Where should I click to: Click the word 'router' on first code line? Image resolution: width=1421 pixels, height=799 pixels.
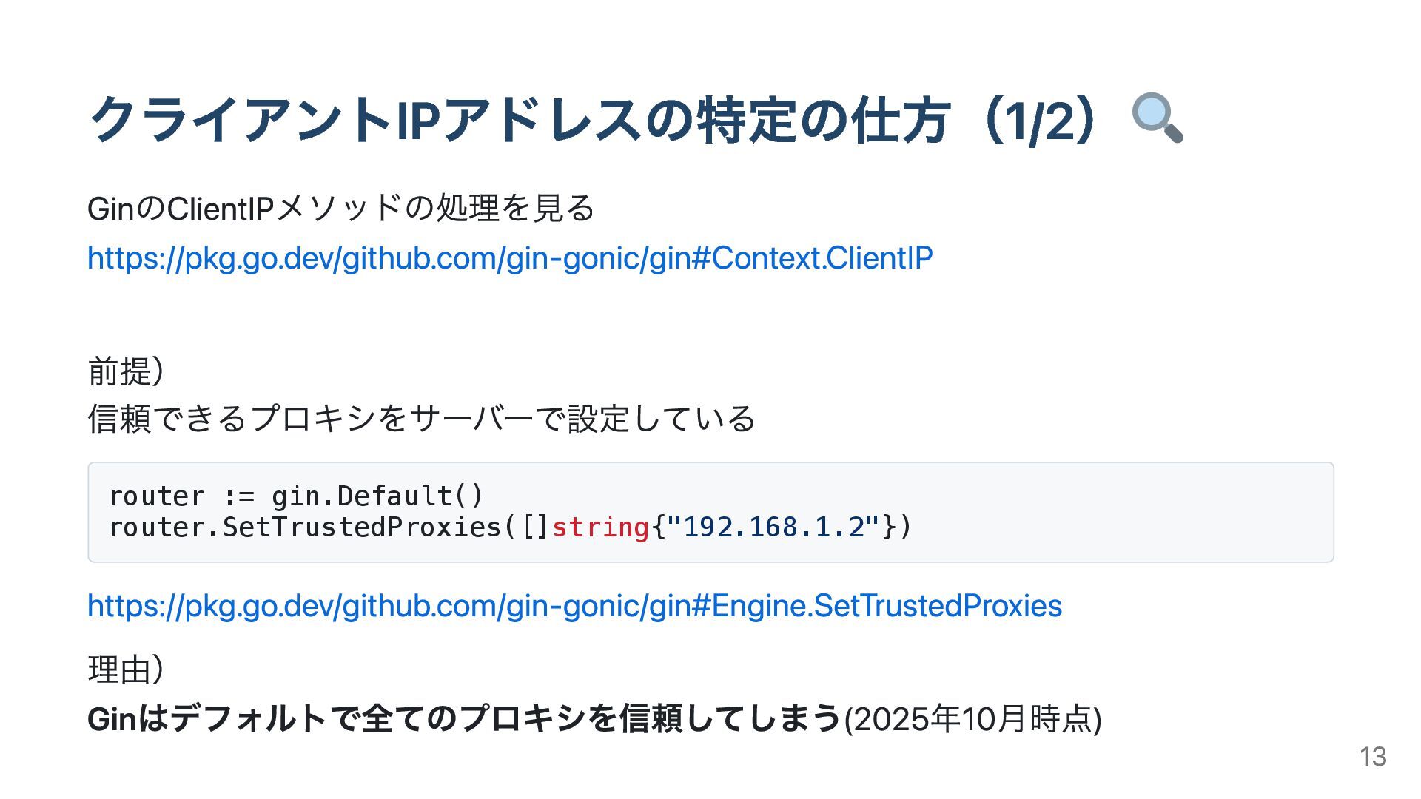click(156, 496)
